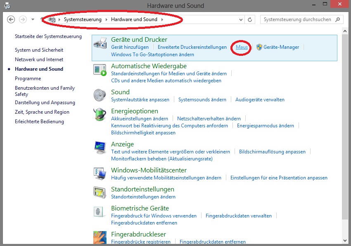Viewport: 351px width, 246px height.
Task: Open the Sound heading
Action: pyautogui.click(x=120, y=92)
